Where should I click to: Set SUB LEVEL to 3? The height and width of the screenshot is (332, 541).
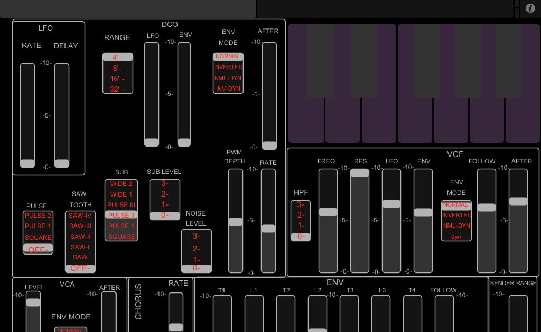[164, 183]
